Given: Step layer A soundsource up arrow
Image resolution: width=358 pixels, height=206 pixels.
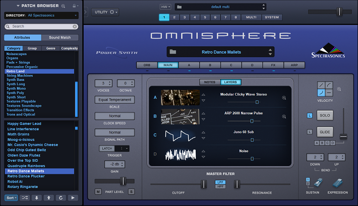Looking at the screenshot, I should coord(204,95).
